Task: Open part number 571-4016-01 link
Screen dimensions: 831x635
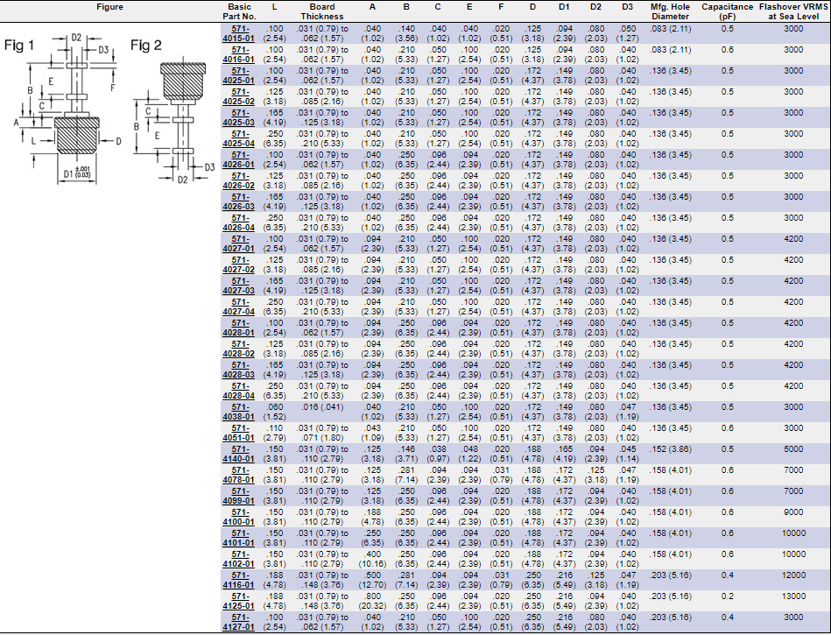Action: 236,54
